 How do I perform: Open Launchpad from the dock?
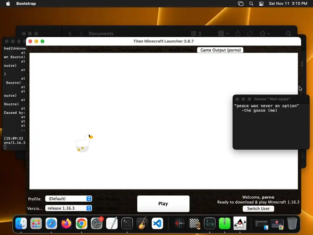coord(36,223)
